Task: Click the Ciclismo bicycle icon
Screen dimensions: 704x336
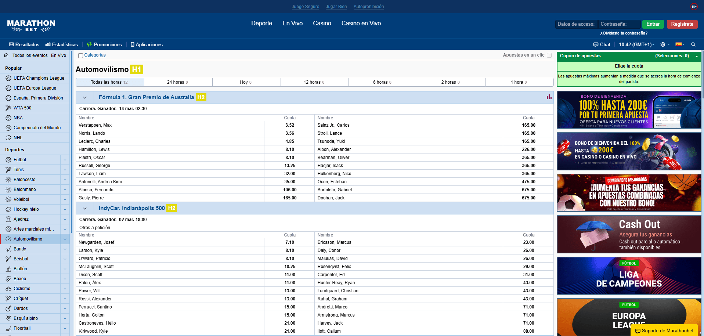Action: pos(8,289)
